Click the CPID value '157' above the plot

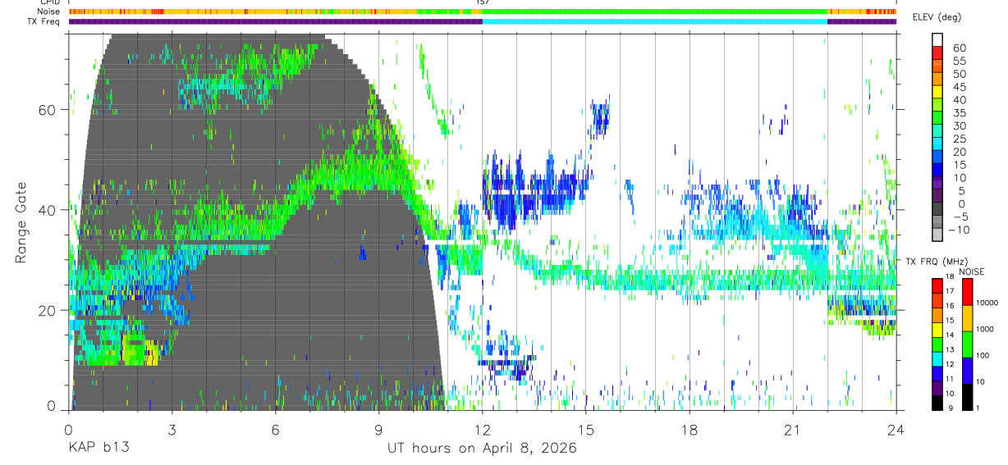tap(483, 2)
